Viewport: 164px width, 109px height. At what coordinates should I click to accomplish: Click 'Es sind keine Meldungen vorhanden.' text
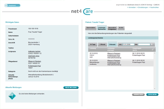click(32, 94)
